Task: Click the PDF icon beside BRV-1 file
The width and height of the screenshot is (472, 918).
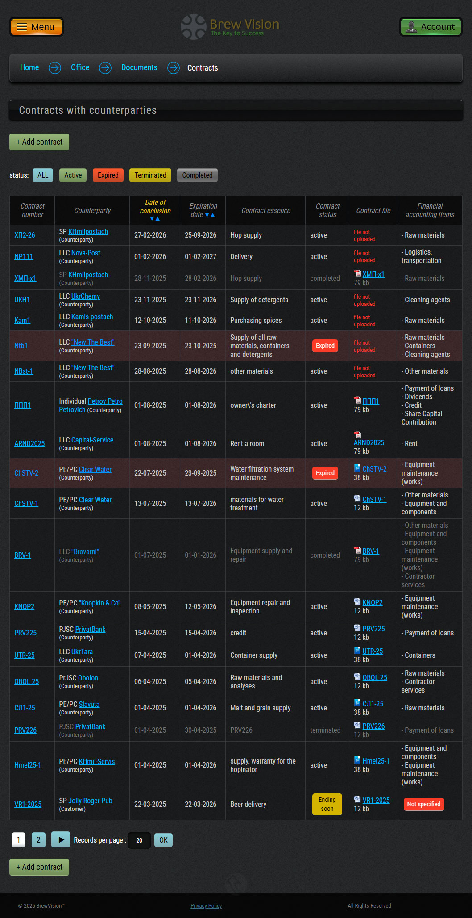Action: [357, 551]
